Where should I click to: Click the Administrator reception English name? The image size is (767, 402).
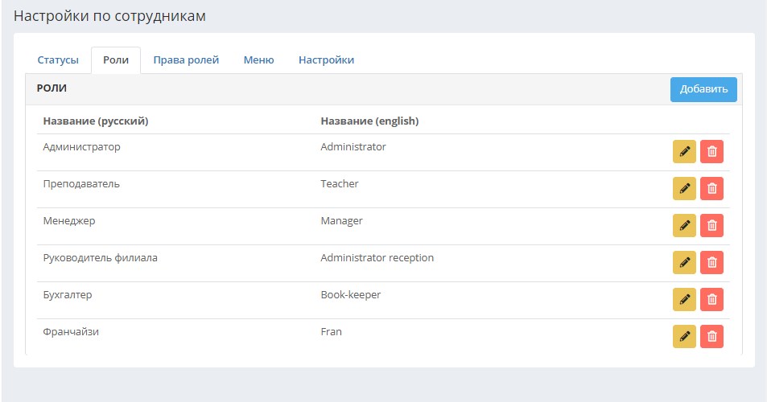coord(377,258)
